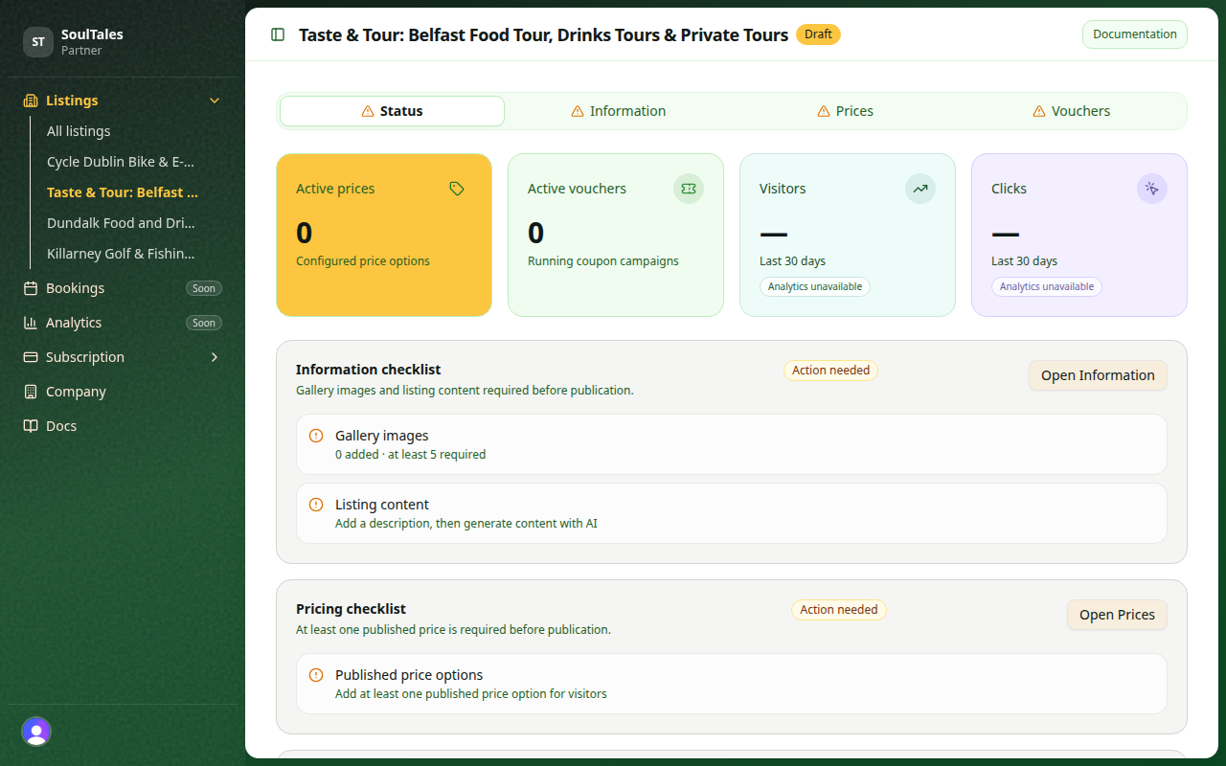This screenshot has height=766, width=1226.
Task: Click the Company building icon
Action: [x=31, y=392]
